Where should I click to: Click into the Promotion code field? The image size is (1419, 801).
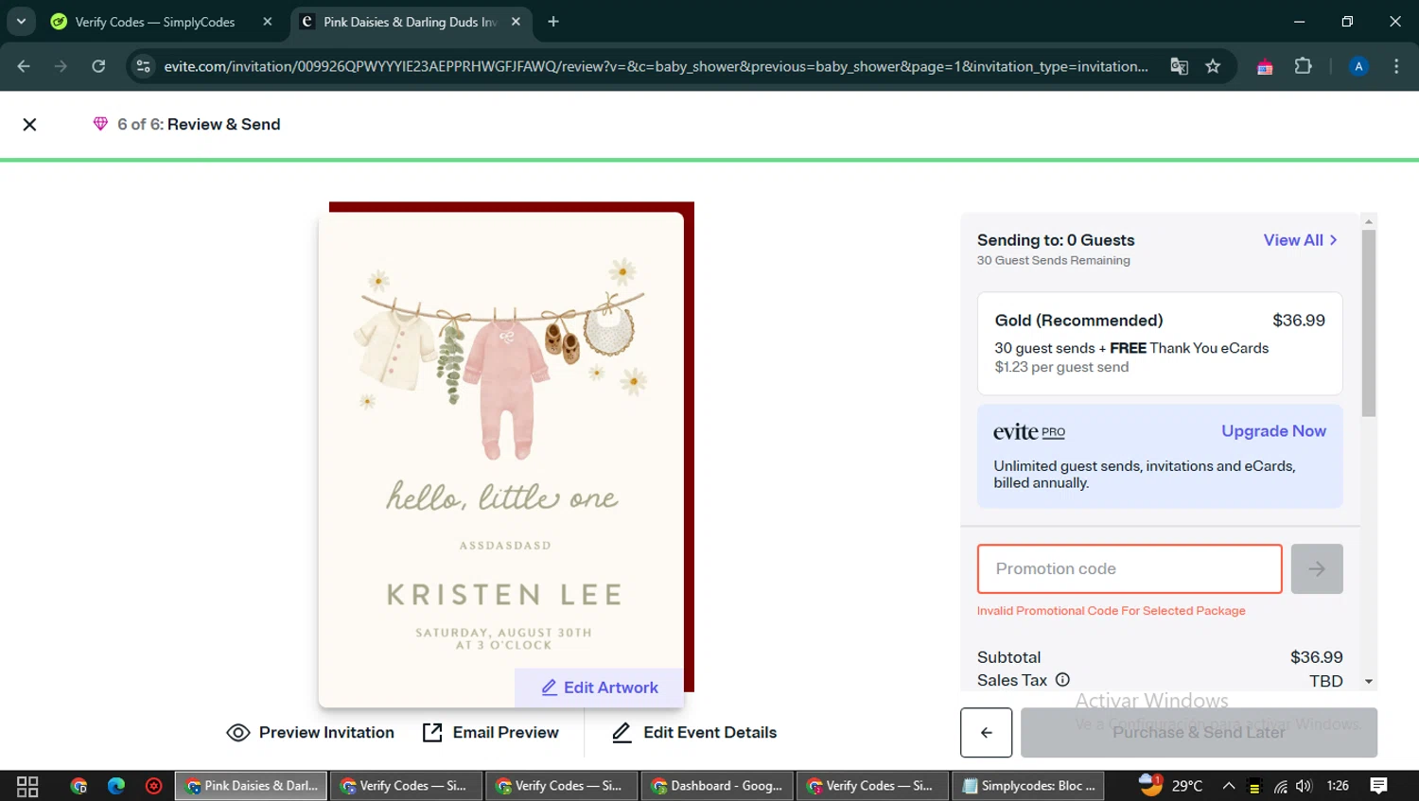click(1129, 569)
